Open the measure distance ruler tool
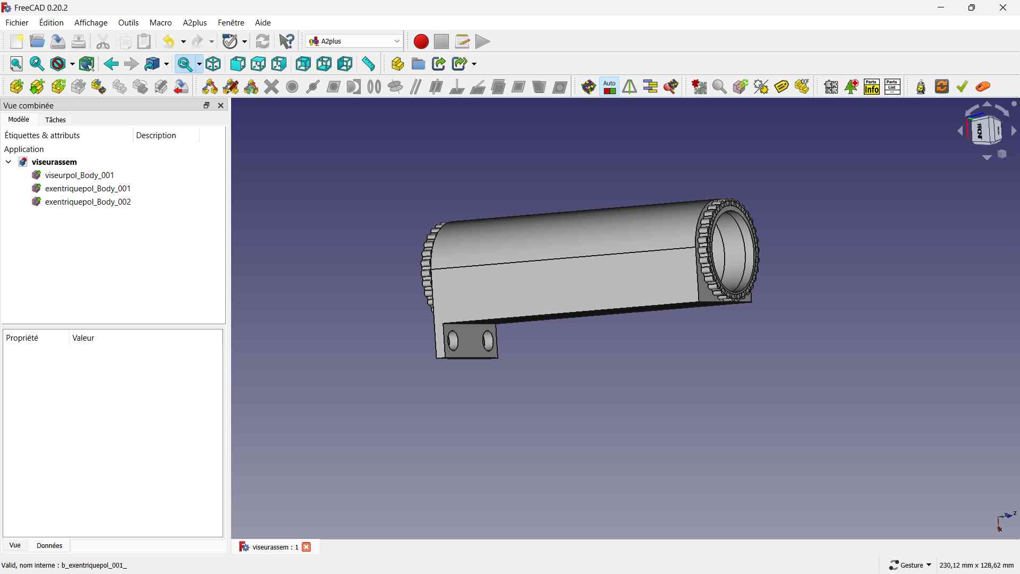The height and width of the screenshot is (574, 1020). [x=368, y=64]
